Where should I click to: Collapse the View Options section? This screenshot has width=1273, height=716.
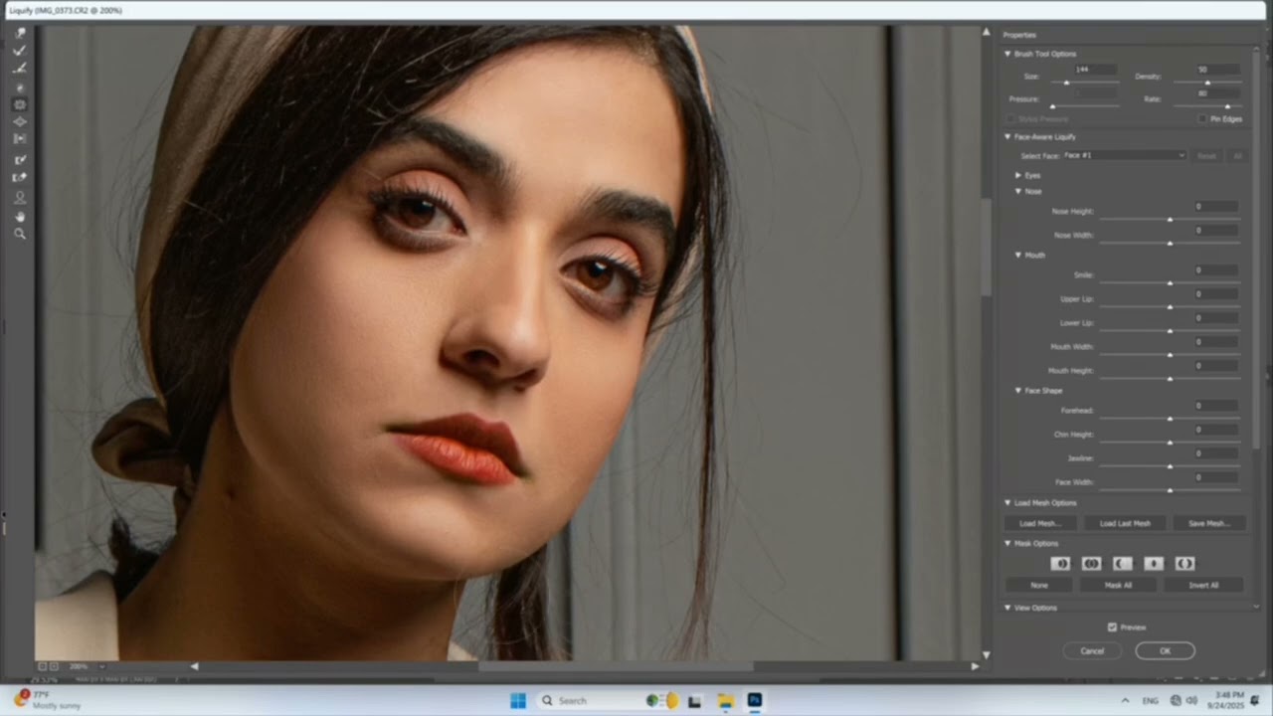(x=1007, y=607)
